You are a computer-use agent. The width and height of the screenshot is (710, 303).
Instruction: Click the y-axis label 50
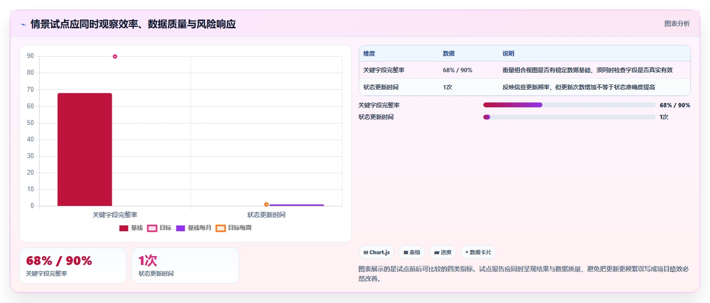click(x=30, y=122)
